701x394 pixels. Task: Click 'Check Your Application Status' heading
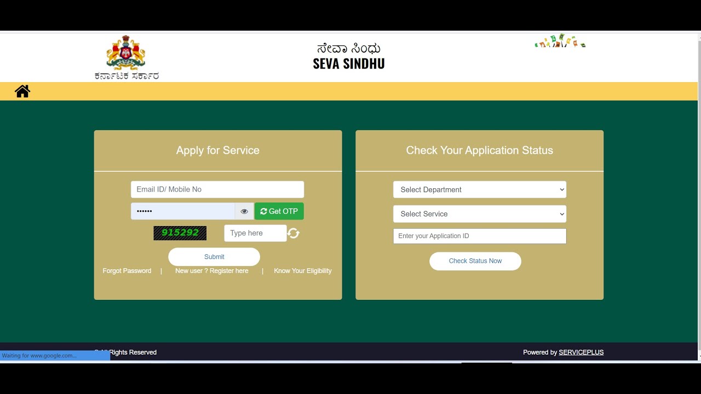tap(480, 150)
